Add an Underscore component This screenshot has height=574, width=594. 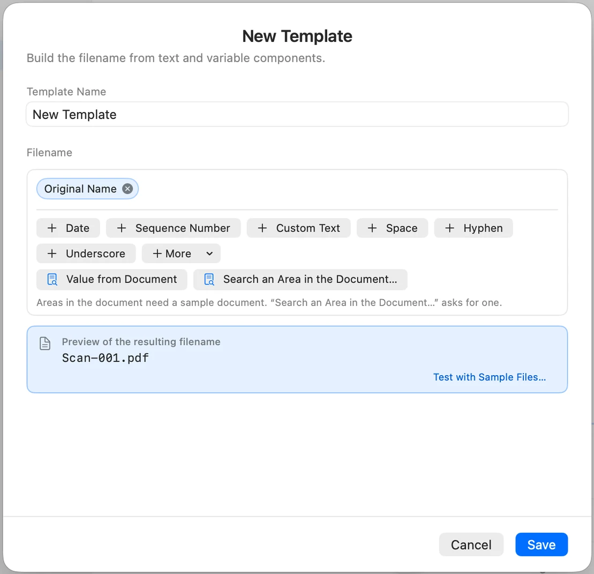[x=86, y=254]
